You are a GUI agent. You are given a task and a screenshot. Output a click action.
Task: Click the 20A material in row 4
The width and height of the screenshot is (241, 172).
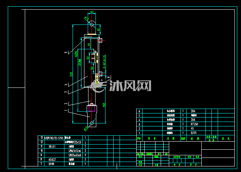coord(193,120)
